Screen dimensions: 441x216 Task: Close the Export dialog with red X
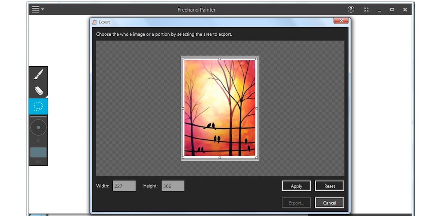[341, 21]
